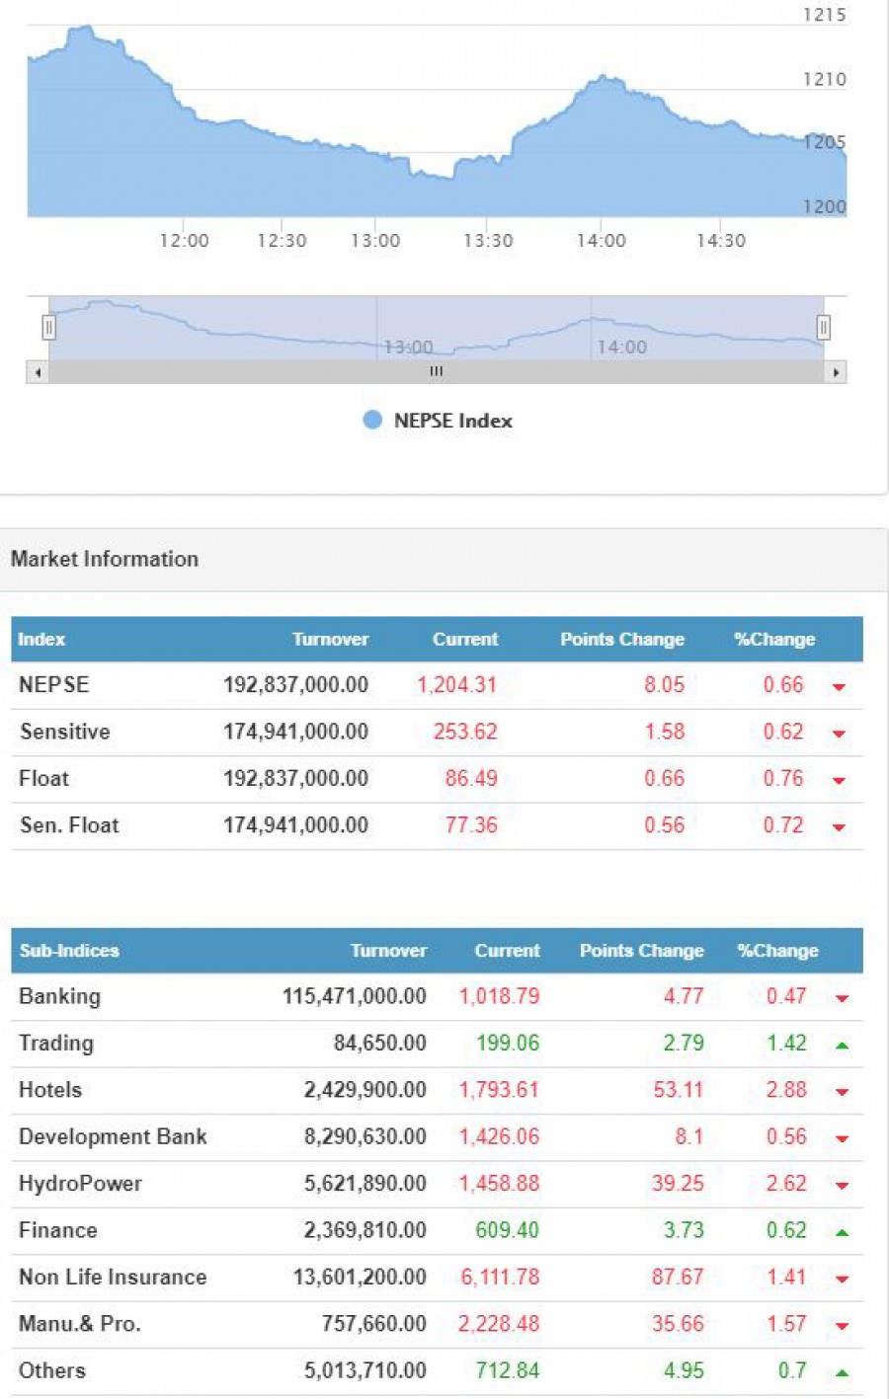Click the green up arrow in Finance row
Screen dimensions: 889x1399
click(x=842, y=1232)
